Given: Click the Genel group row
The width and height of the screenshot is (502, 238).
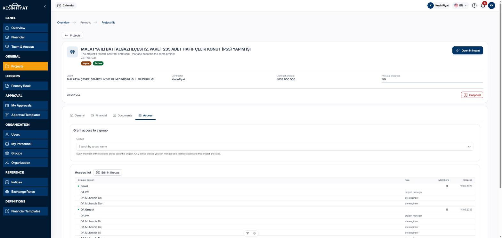Looking at the screenshot, I should click(275, 186).
